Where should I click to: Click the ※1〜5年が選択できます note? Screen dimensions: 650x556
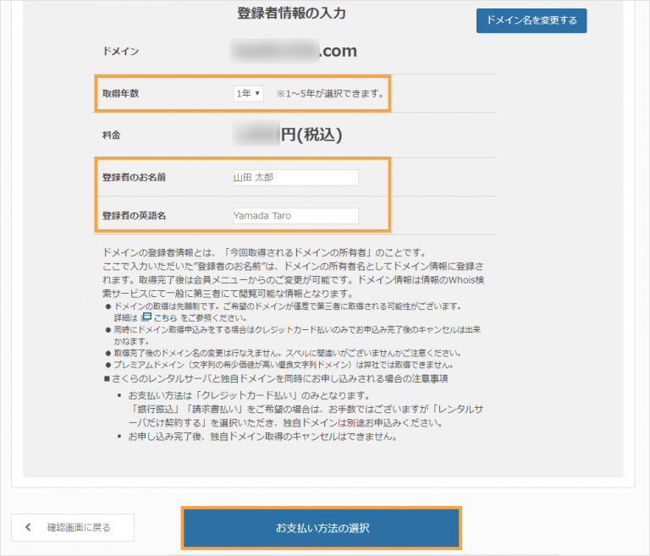330,94
